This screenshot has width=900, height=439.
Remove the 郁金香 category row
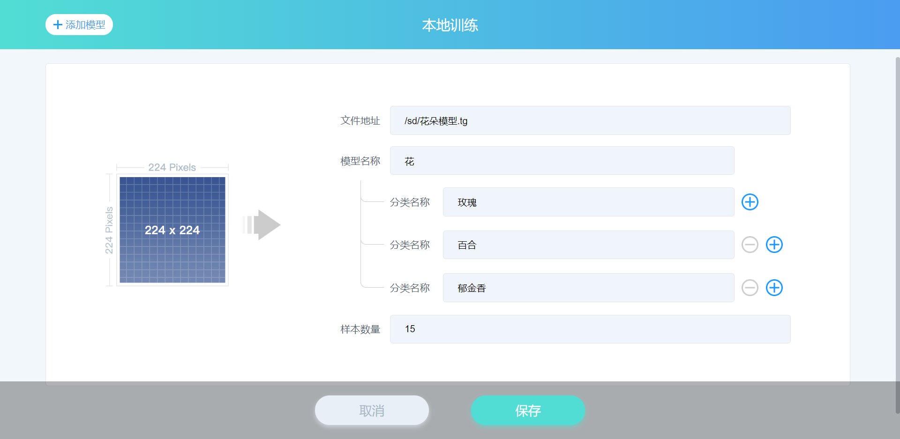coord(750,288)
